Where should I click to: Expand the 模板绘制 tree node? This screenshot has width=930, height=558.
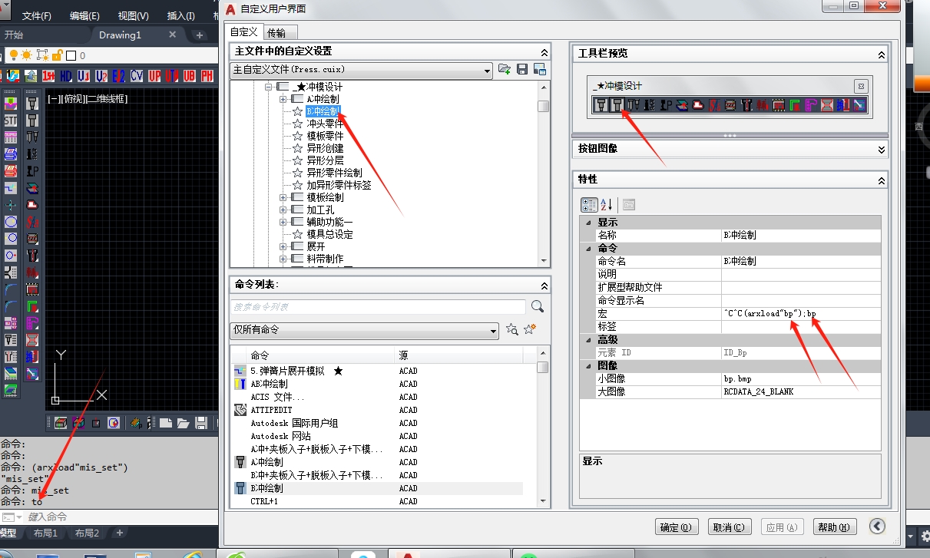click(283, 197)
